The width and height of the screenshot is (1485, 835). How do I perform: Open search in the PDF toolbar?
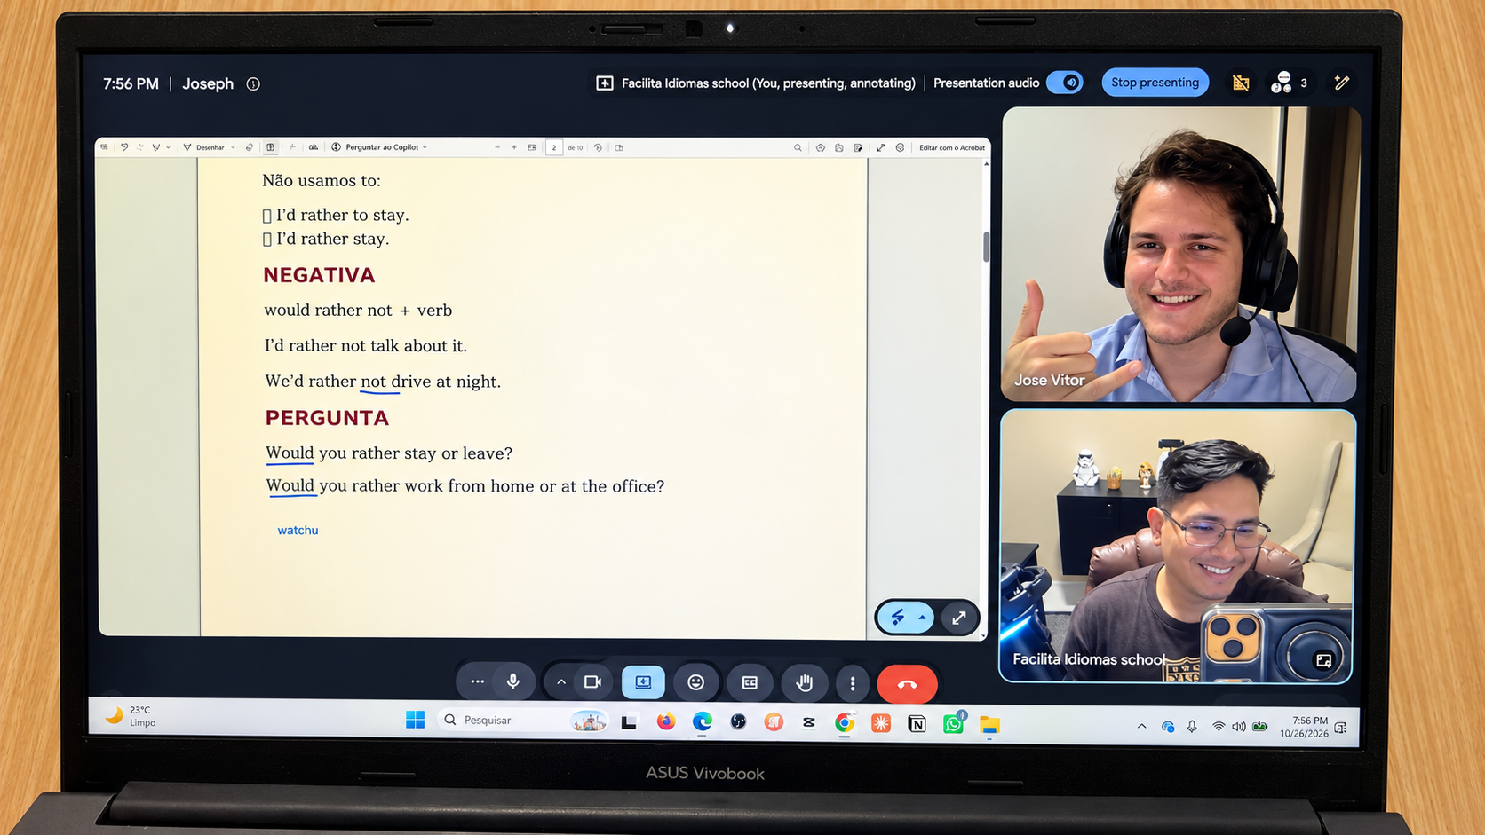(x=798, y=147)
